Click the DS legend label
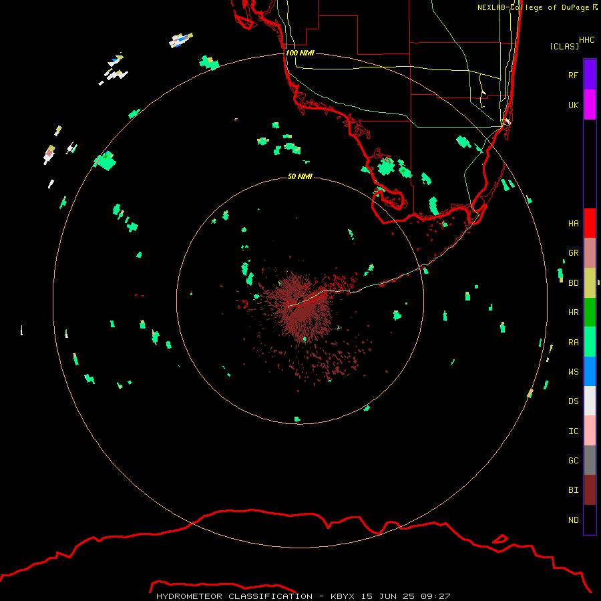Viewport: 601px width, 601px height. (x=573, y=401)
